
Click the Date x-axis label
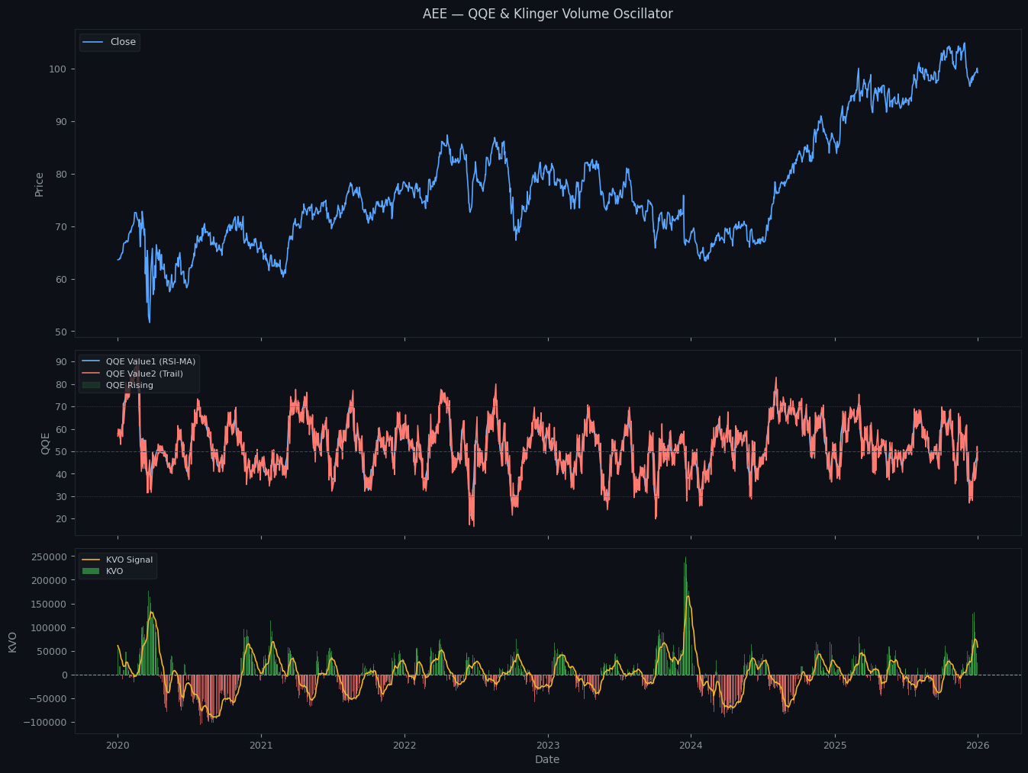coord(547,759)
